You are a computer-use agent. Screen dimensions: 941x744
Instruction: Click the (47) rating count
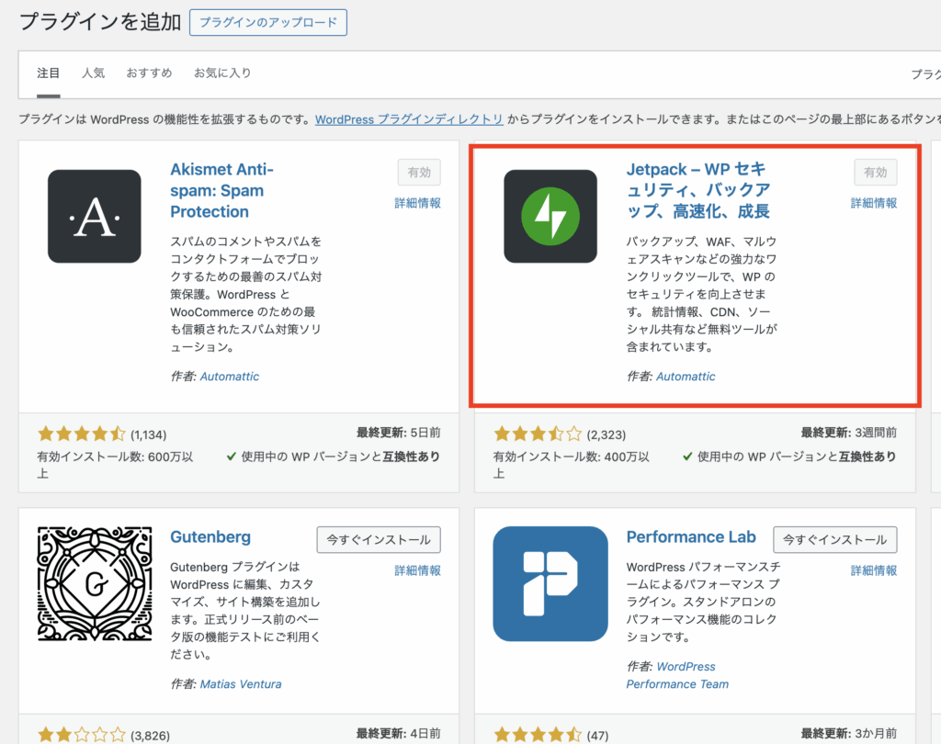[597, 736]
